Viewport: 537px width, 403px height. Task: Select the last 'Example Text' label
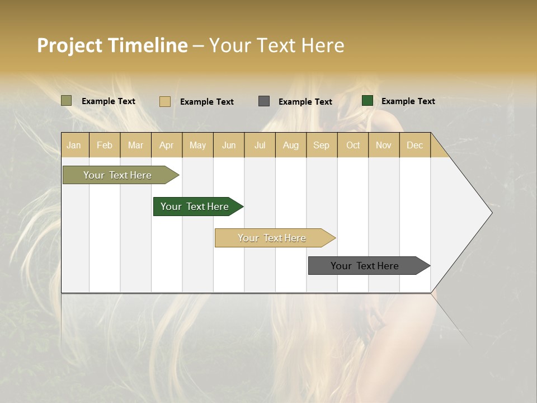click(408, 101)
